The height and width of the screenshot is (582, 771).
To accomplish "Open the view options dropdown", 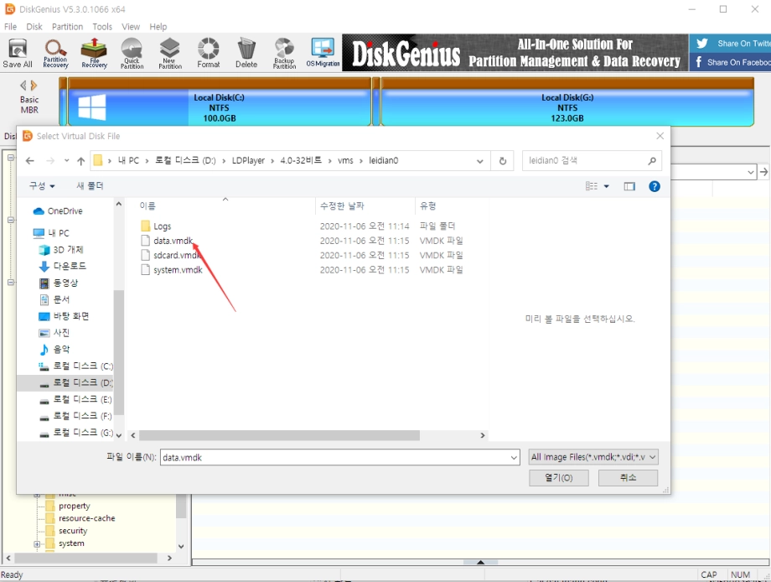I will point(606,186).
